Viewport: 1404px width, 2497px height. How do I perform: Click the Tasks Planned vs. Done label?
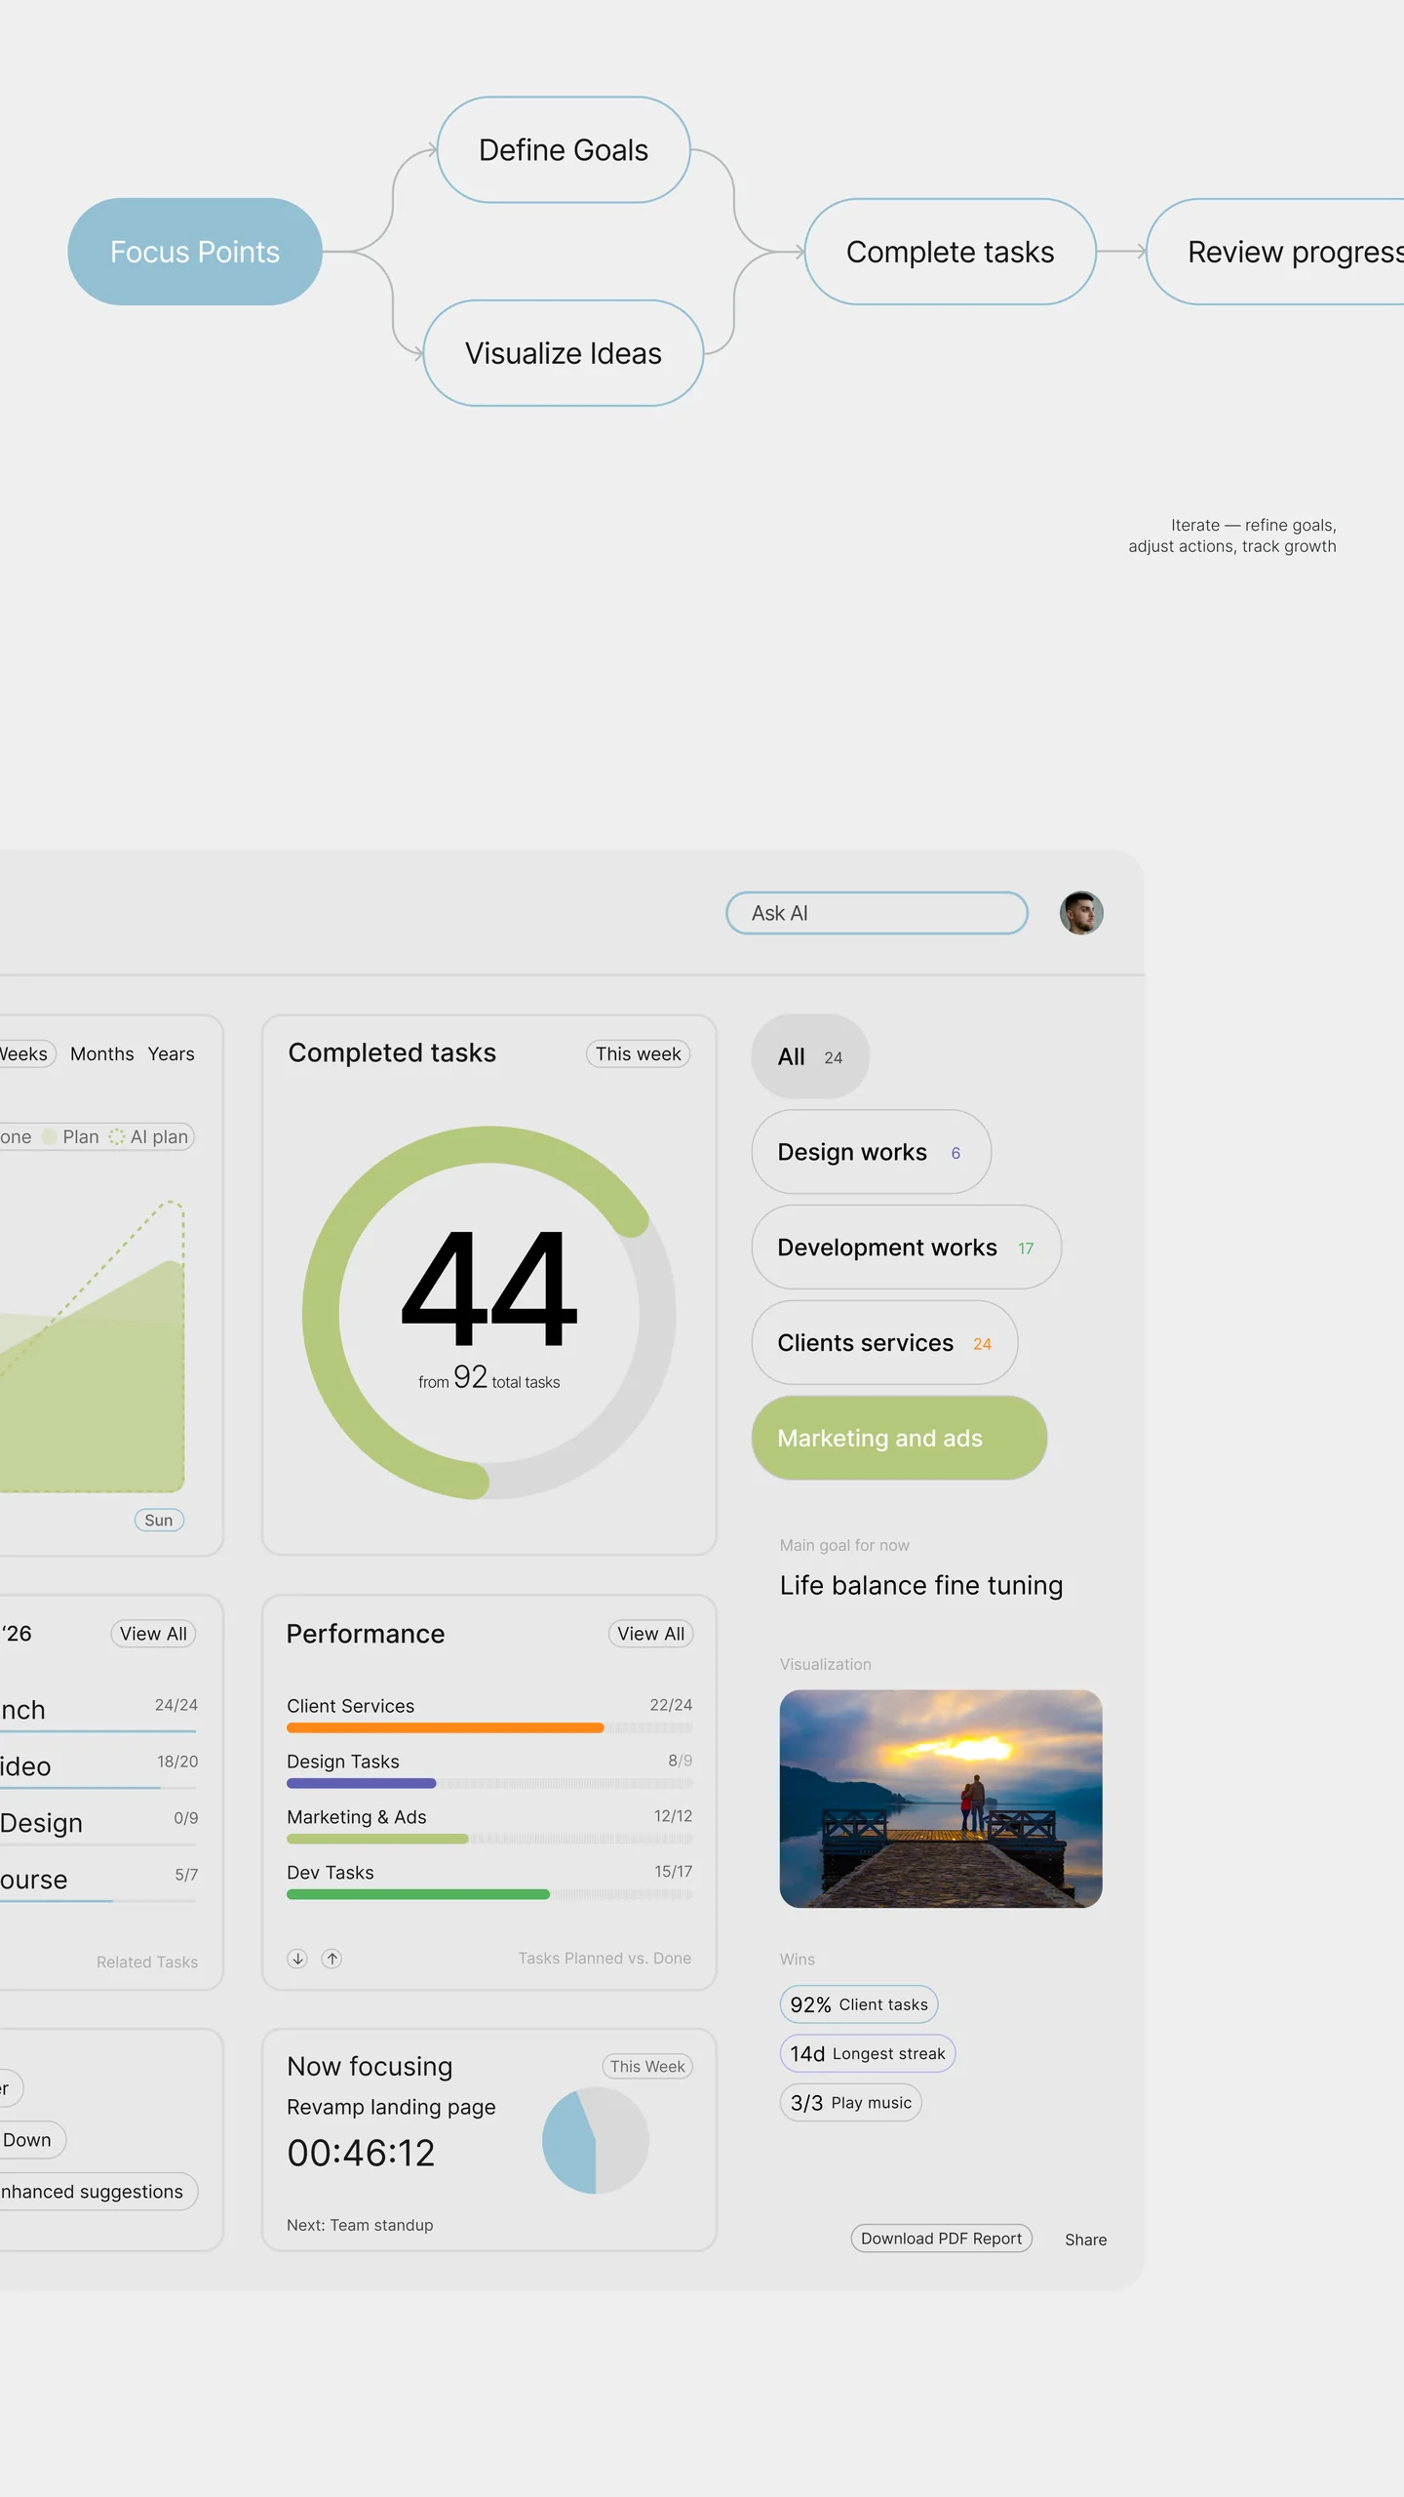604,1959
